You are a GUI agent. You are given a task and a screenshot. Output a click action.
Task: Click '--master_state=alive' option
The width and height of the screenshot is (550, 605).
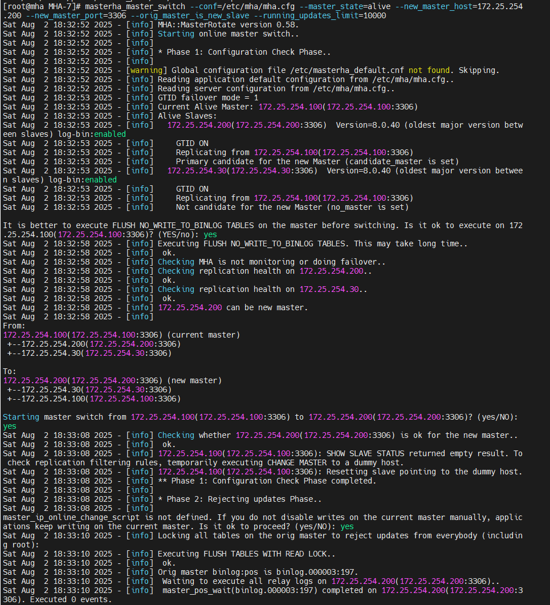click(x=345, y=7)
